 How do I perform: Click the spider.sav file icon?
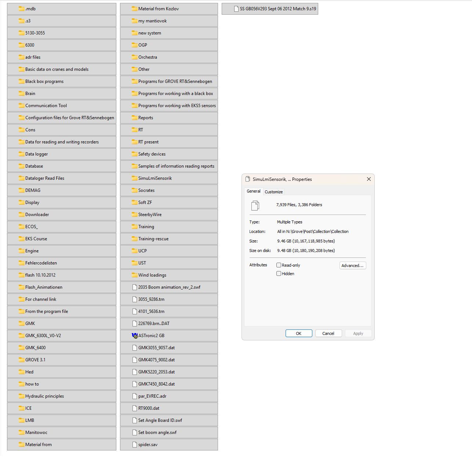[134, 444]
